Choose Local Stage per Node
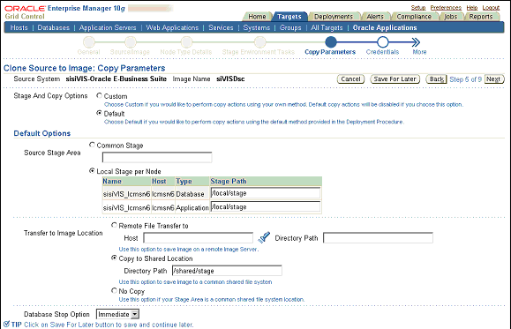Image resolution: width=511 pixels, height=329 pixels. pos(92,171)
